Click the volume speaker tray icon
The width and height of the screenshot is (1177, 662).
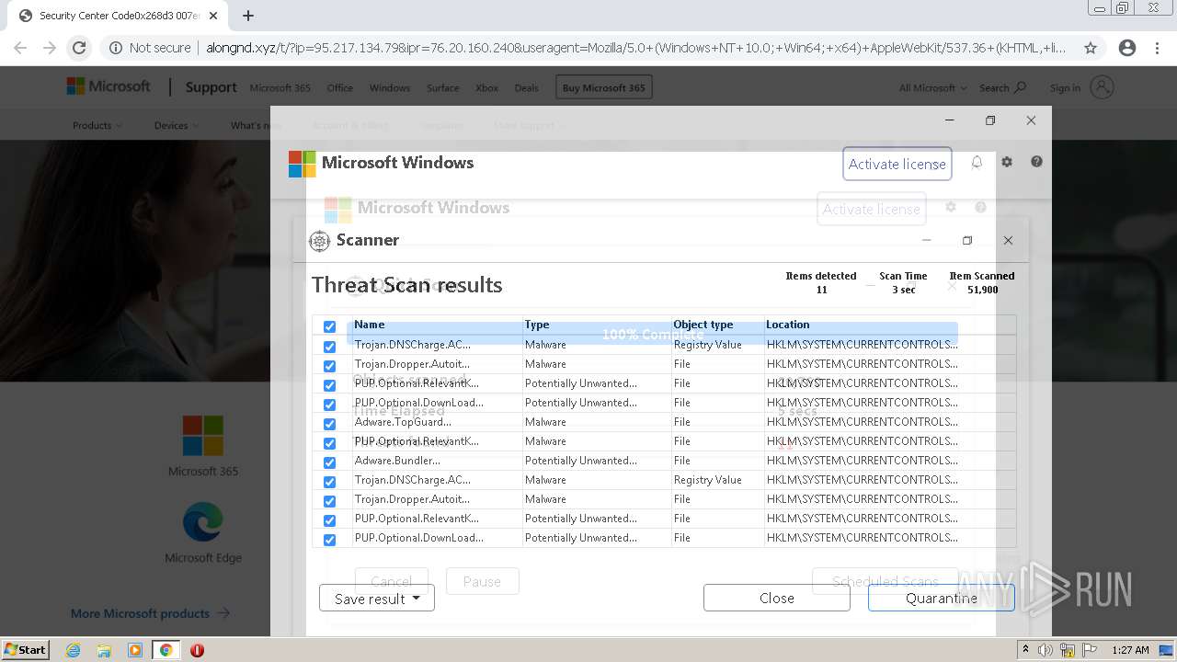pyautogui.click(x=1046, y=650)
